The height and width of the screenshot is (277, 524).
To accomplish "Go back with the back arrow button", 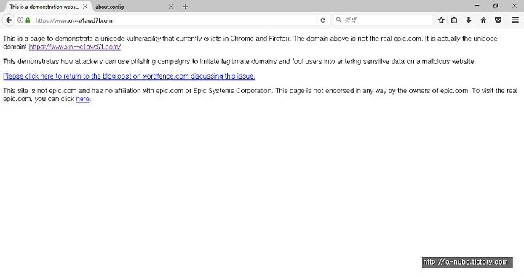I will pos(9,20).
